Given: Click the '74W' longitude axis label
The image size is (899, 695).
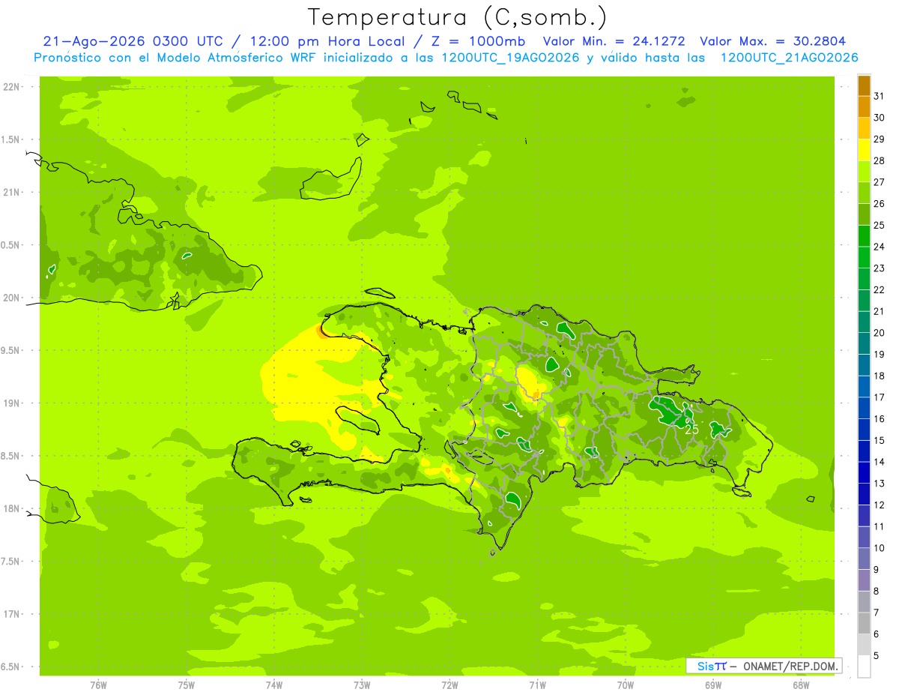Looking at the screenshot, I should coord(274,685).
